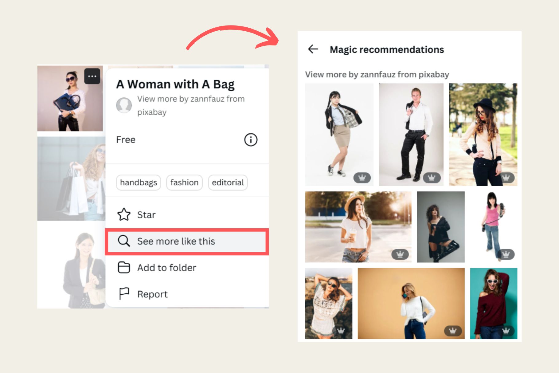559x373 pixels.
Task: Click crown badge on teal background photo
Action: pos(506,331)
